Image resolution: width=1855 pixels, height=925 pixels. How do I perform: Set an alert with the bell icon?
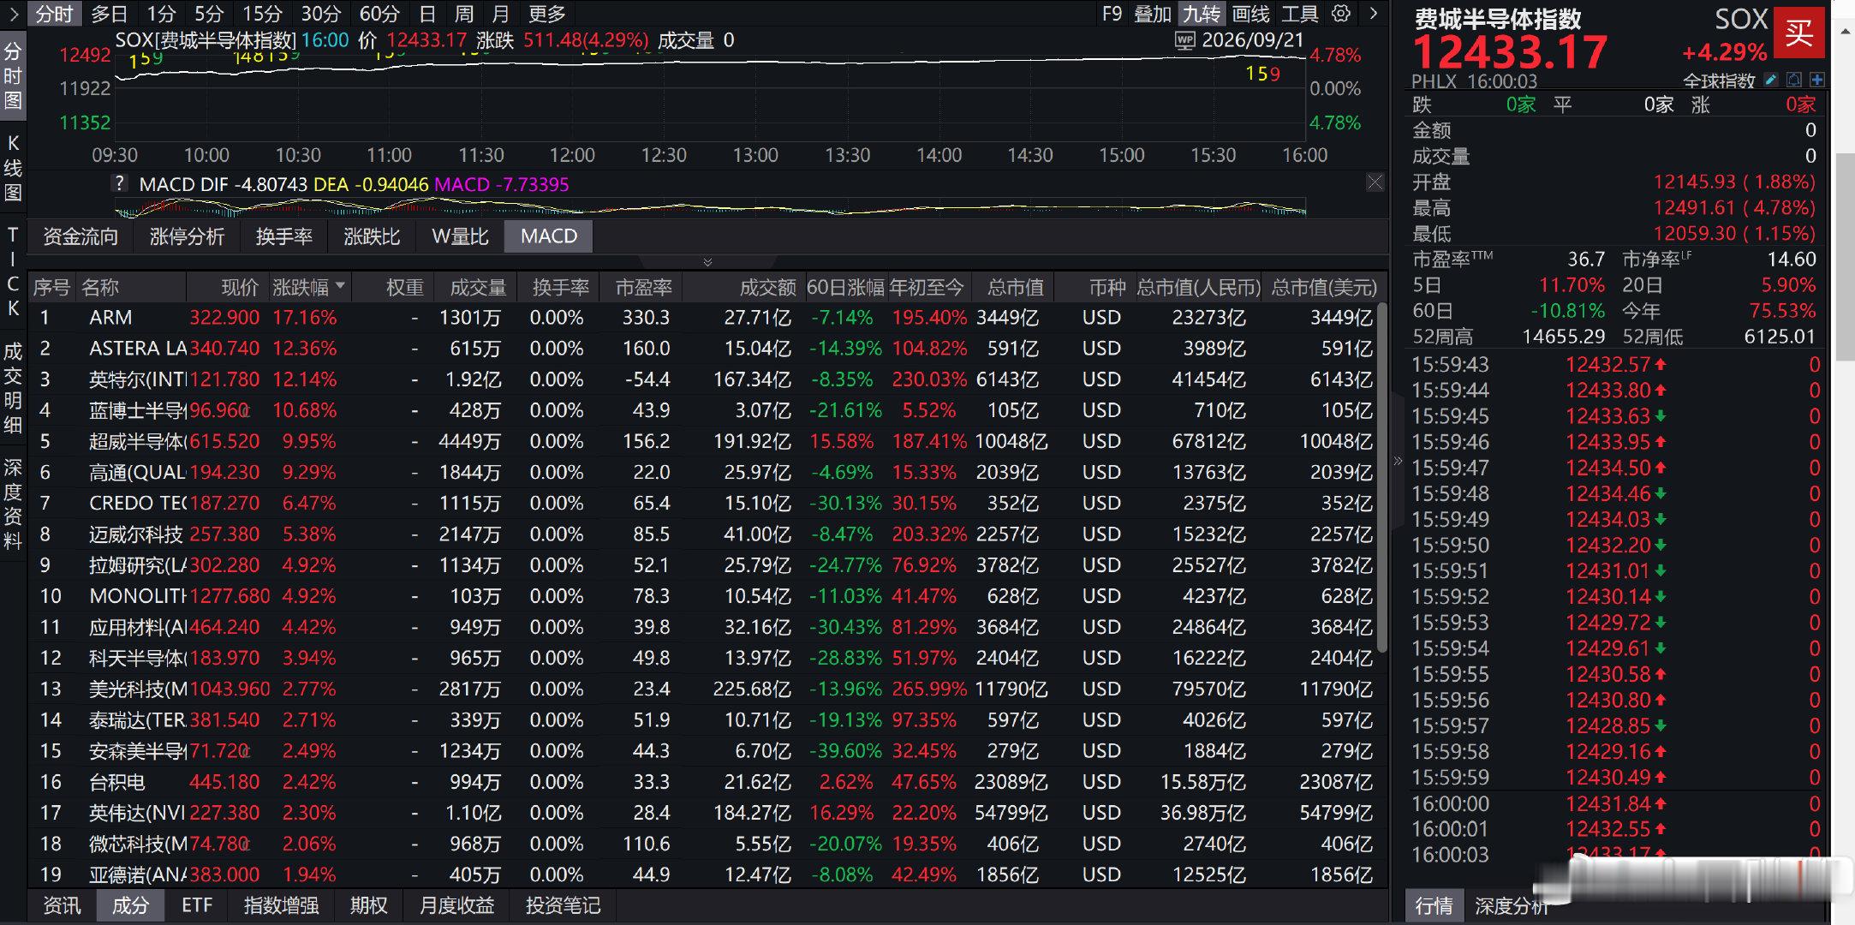pos(1794,80)
